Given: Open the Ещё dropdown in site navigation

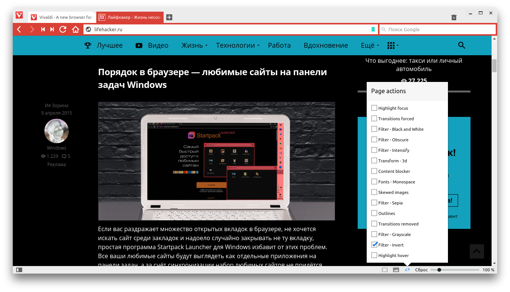Looking at the screenshot, I should [370, 45].
